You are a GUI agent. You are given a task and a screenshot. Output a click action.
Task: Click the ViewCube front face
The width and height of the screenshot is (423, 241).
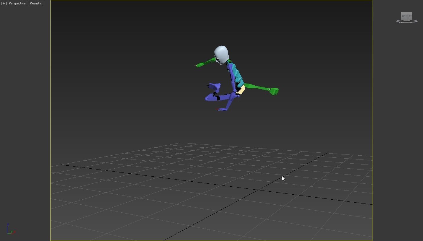405,16
